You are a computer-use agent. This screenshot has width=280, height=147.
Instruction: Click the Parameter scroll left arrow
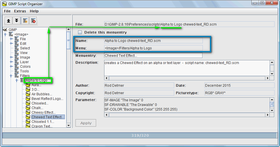tap(107, 115)
